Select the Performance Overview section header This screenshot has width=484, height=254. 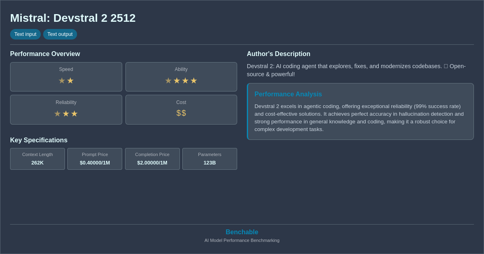[45, 54]
